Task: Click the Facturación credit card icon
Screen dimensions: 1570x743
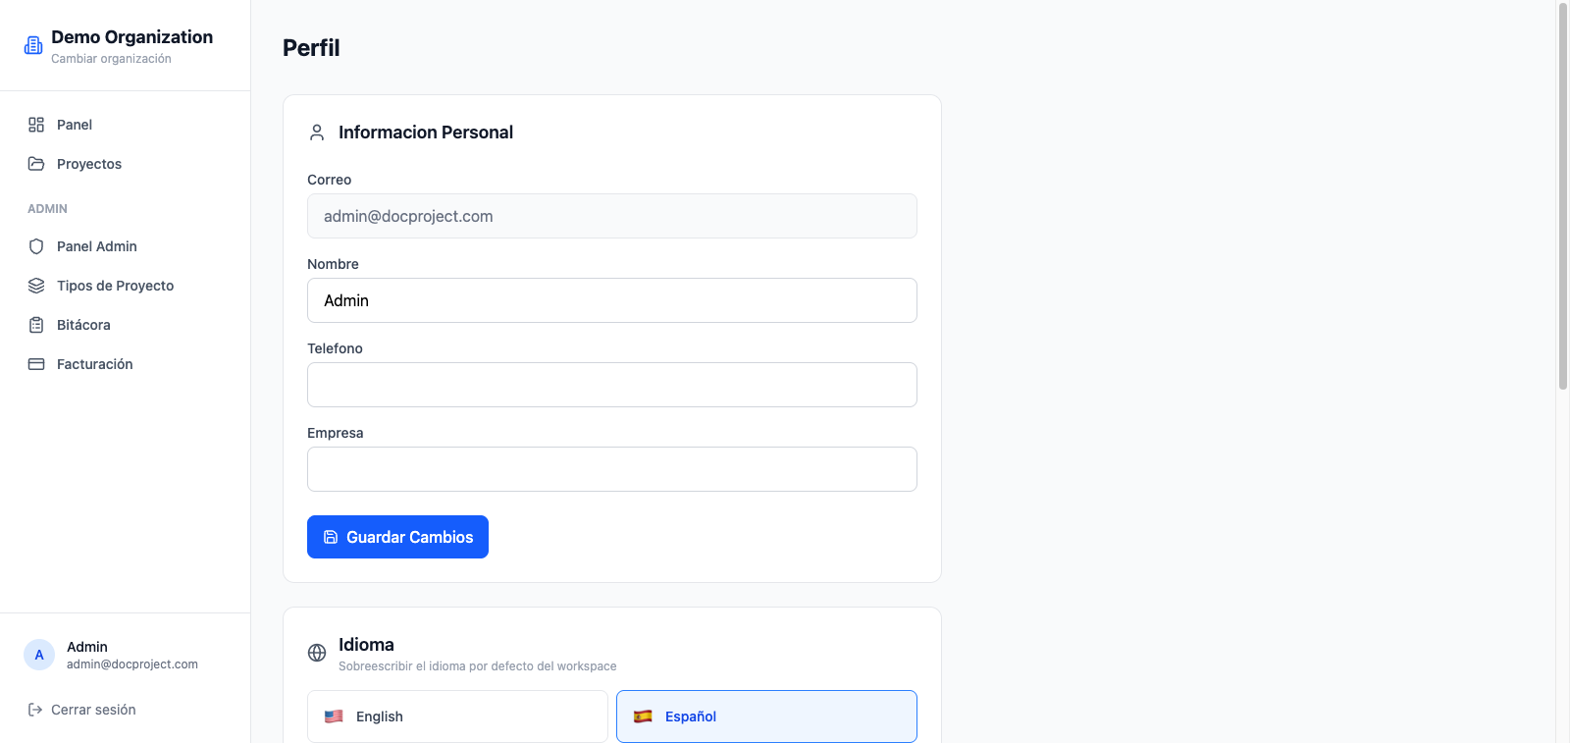Action: click(36, 364)
